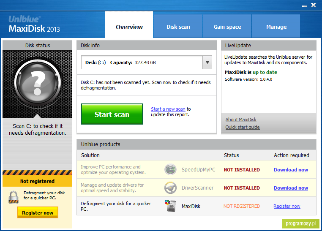This screenshot has height=231, width=322.
Task: Click the SpeedUpMyPC gauge icon
Action: [170, 169]
